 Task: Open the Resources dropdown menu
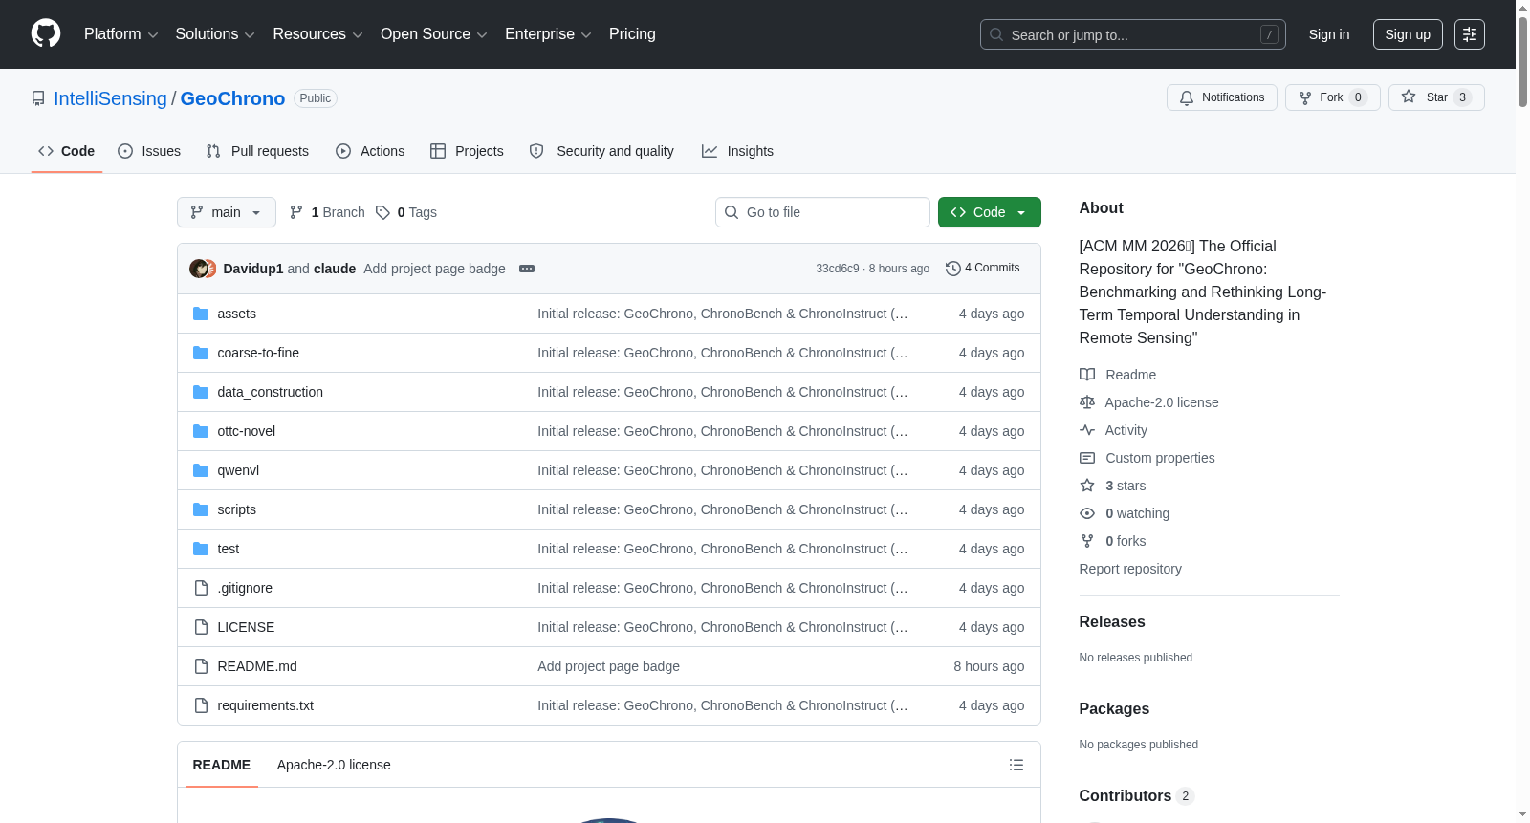point(317,34)
